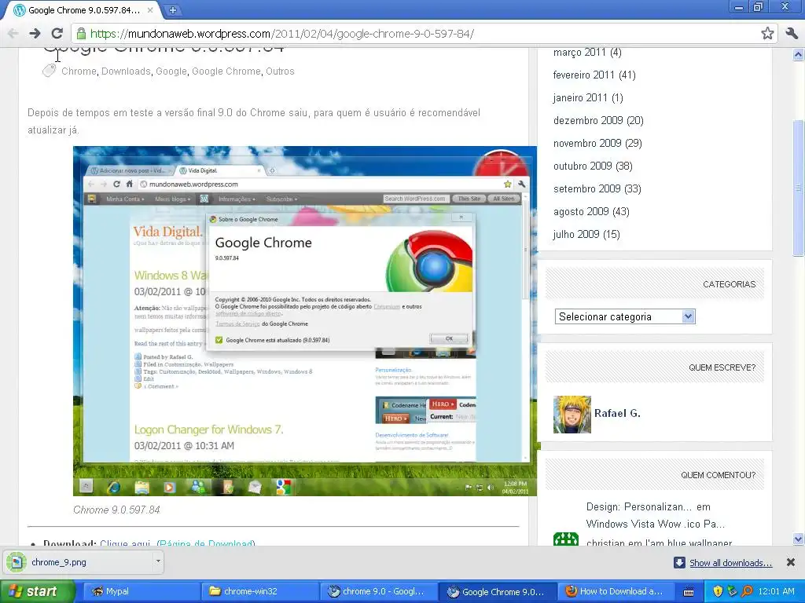The width and height of the screenshot is (805, 603).
Task: Click the orange magnifier tray icon
Action: pyautogui.click(x=747, y=591)
